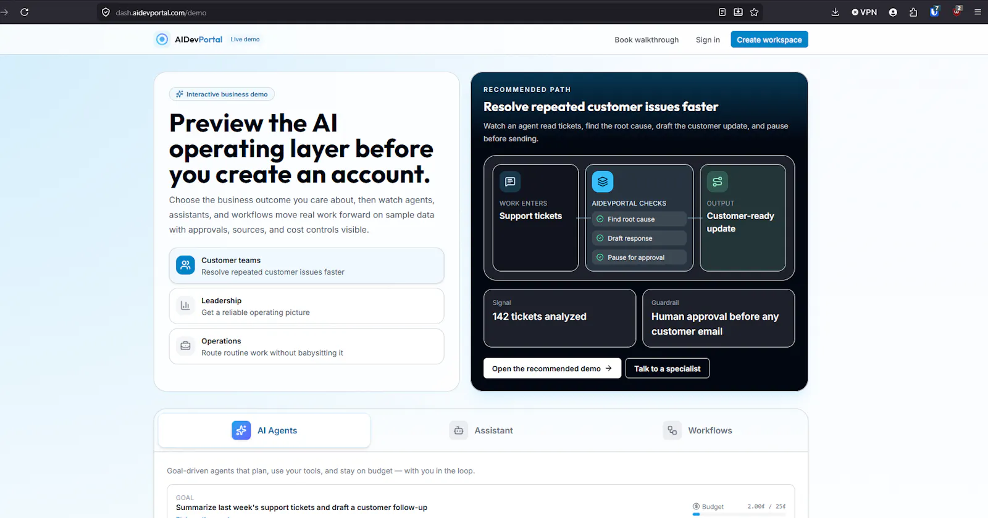Click the Talk to a specialist button
988x518 pixels.
[668, 369]
